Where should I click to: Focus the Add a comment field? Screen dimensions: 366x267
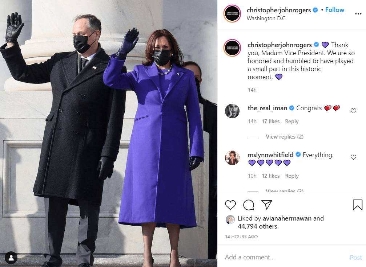click(x=285, y=257)
